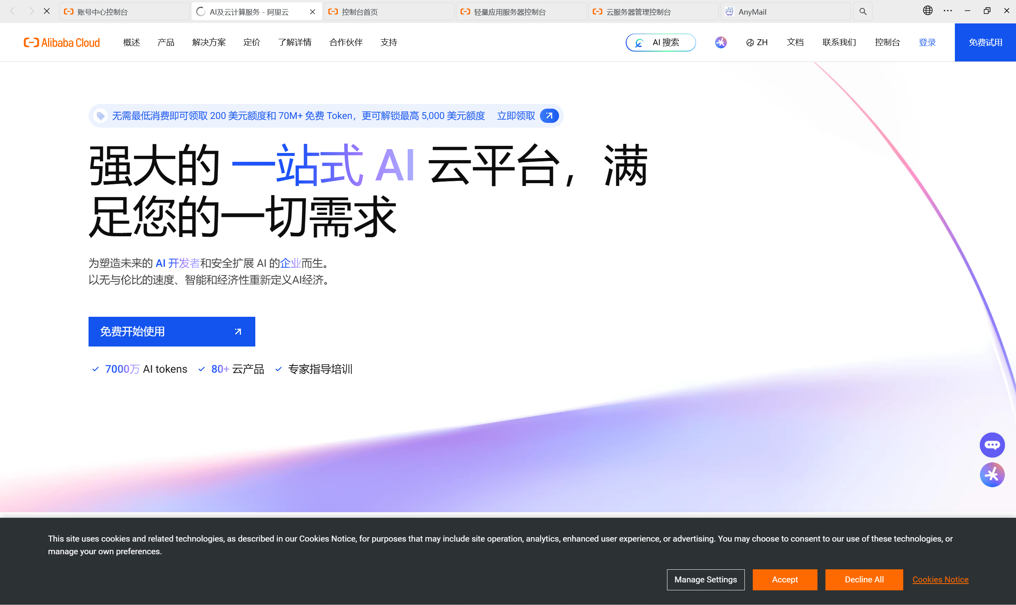Image resolution: width=1016 pixels, height=605 pixels.
Task: Click the floating AI assistant bubble above chat icon
Action: 992,474
